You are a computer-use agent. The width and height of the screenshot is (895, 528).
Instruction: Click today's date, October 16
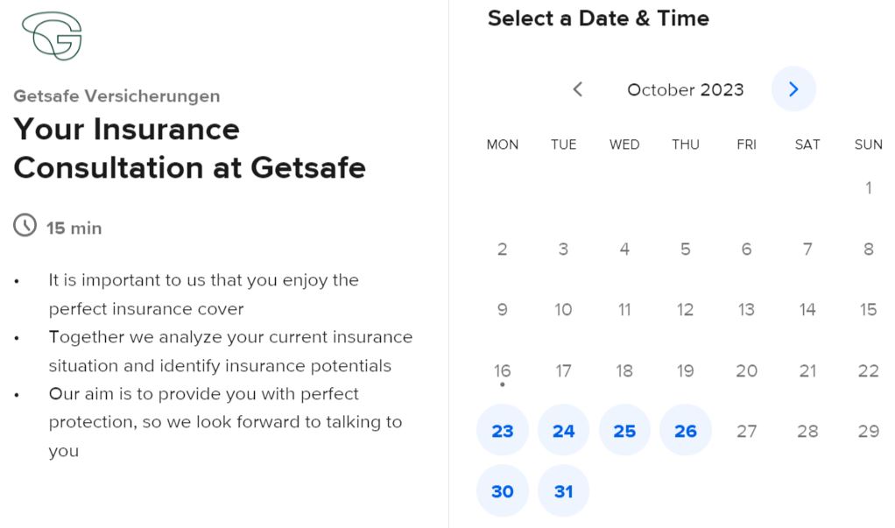pyautogui.click(x=502, y=370)
